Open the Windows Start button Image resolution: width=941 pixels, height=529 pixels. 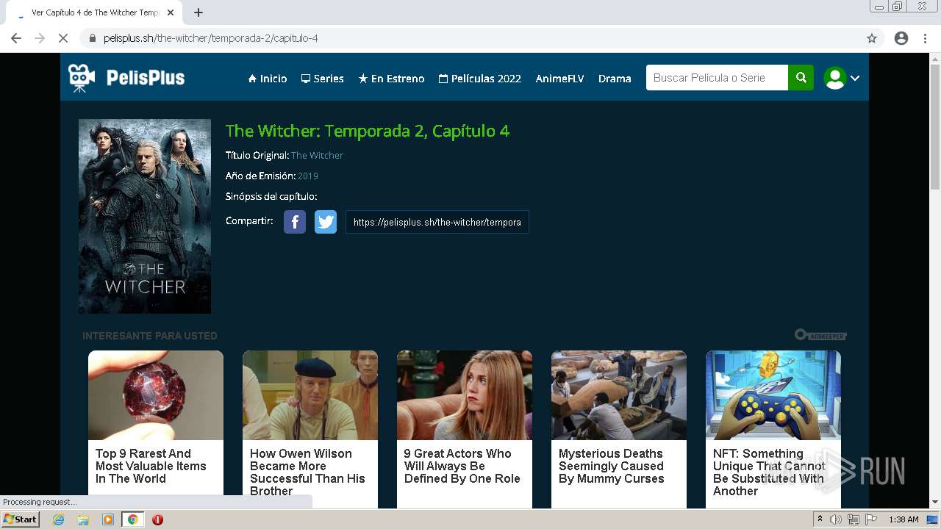point(21,519)
